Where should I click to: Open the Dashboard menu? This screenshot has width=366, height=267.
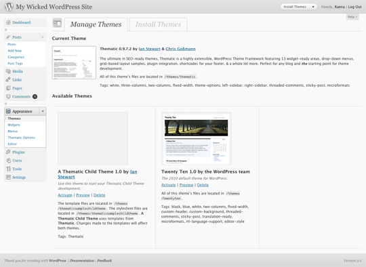pos(22,22)
